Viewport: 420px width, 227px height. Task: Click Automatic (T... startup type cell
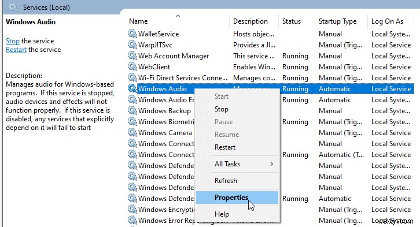click(x=341, y=155)
